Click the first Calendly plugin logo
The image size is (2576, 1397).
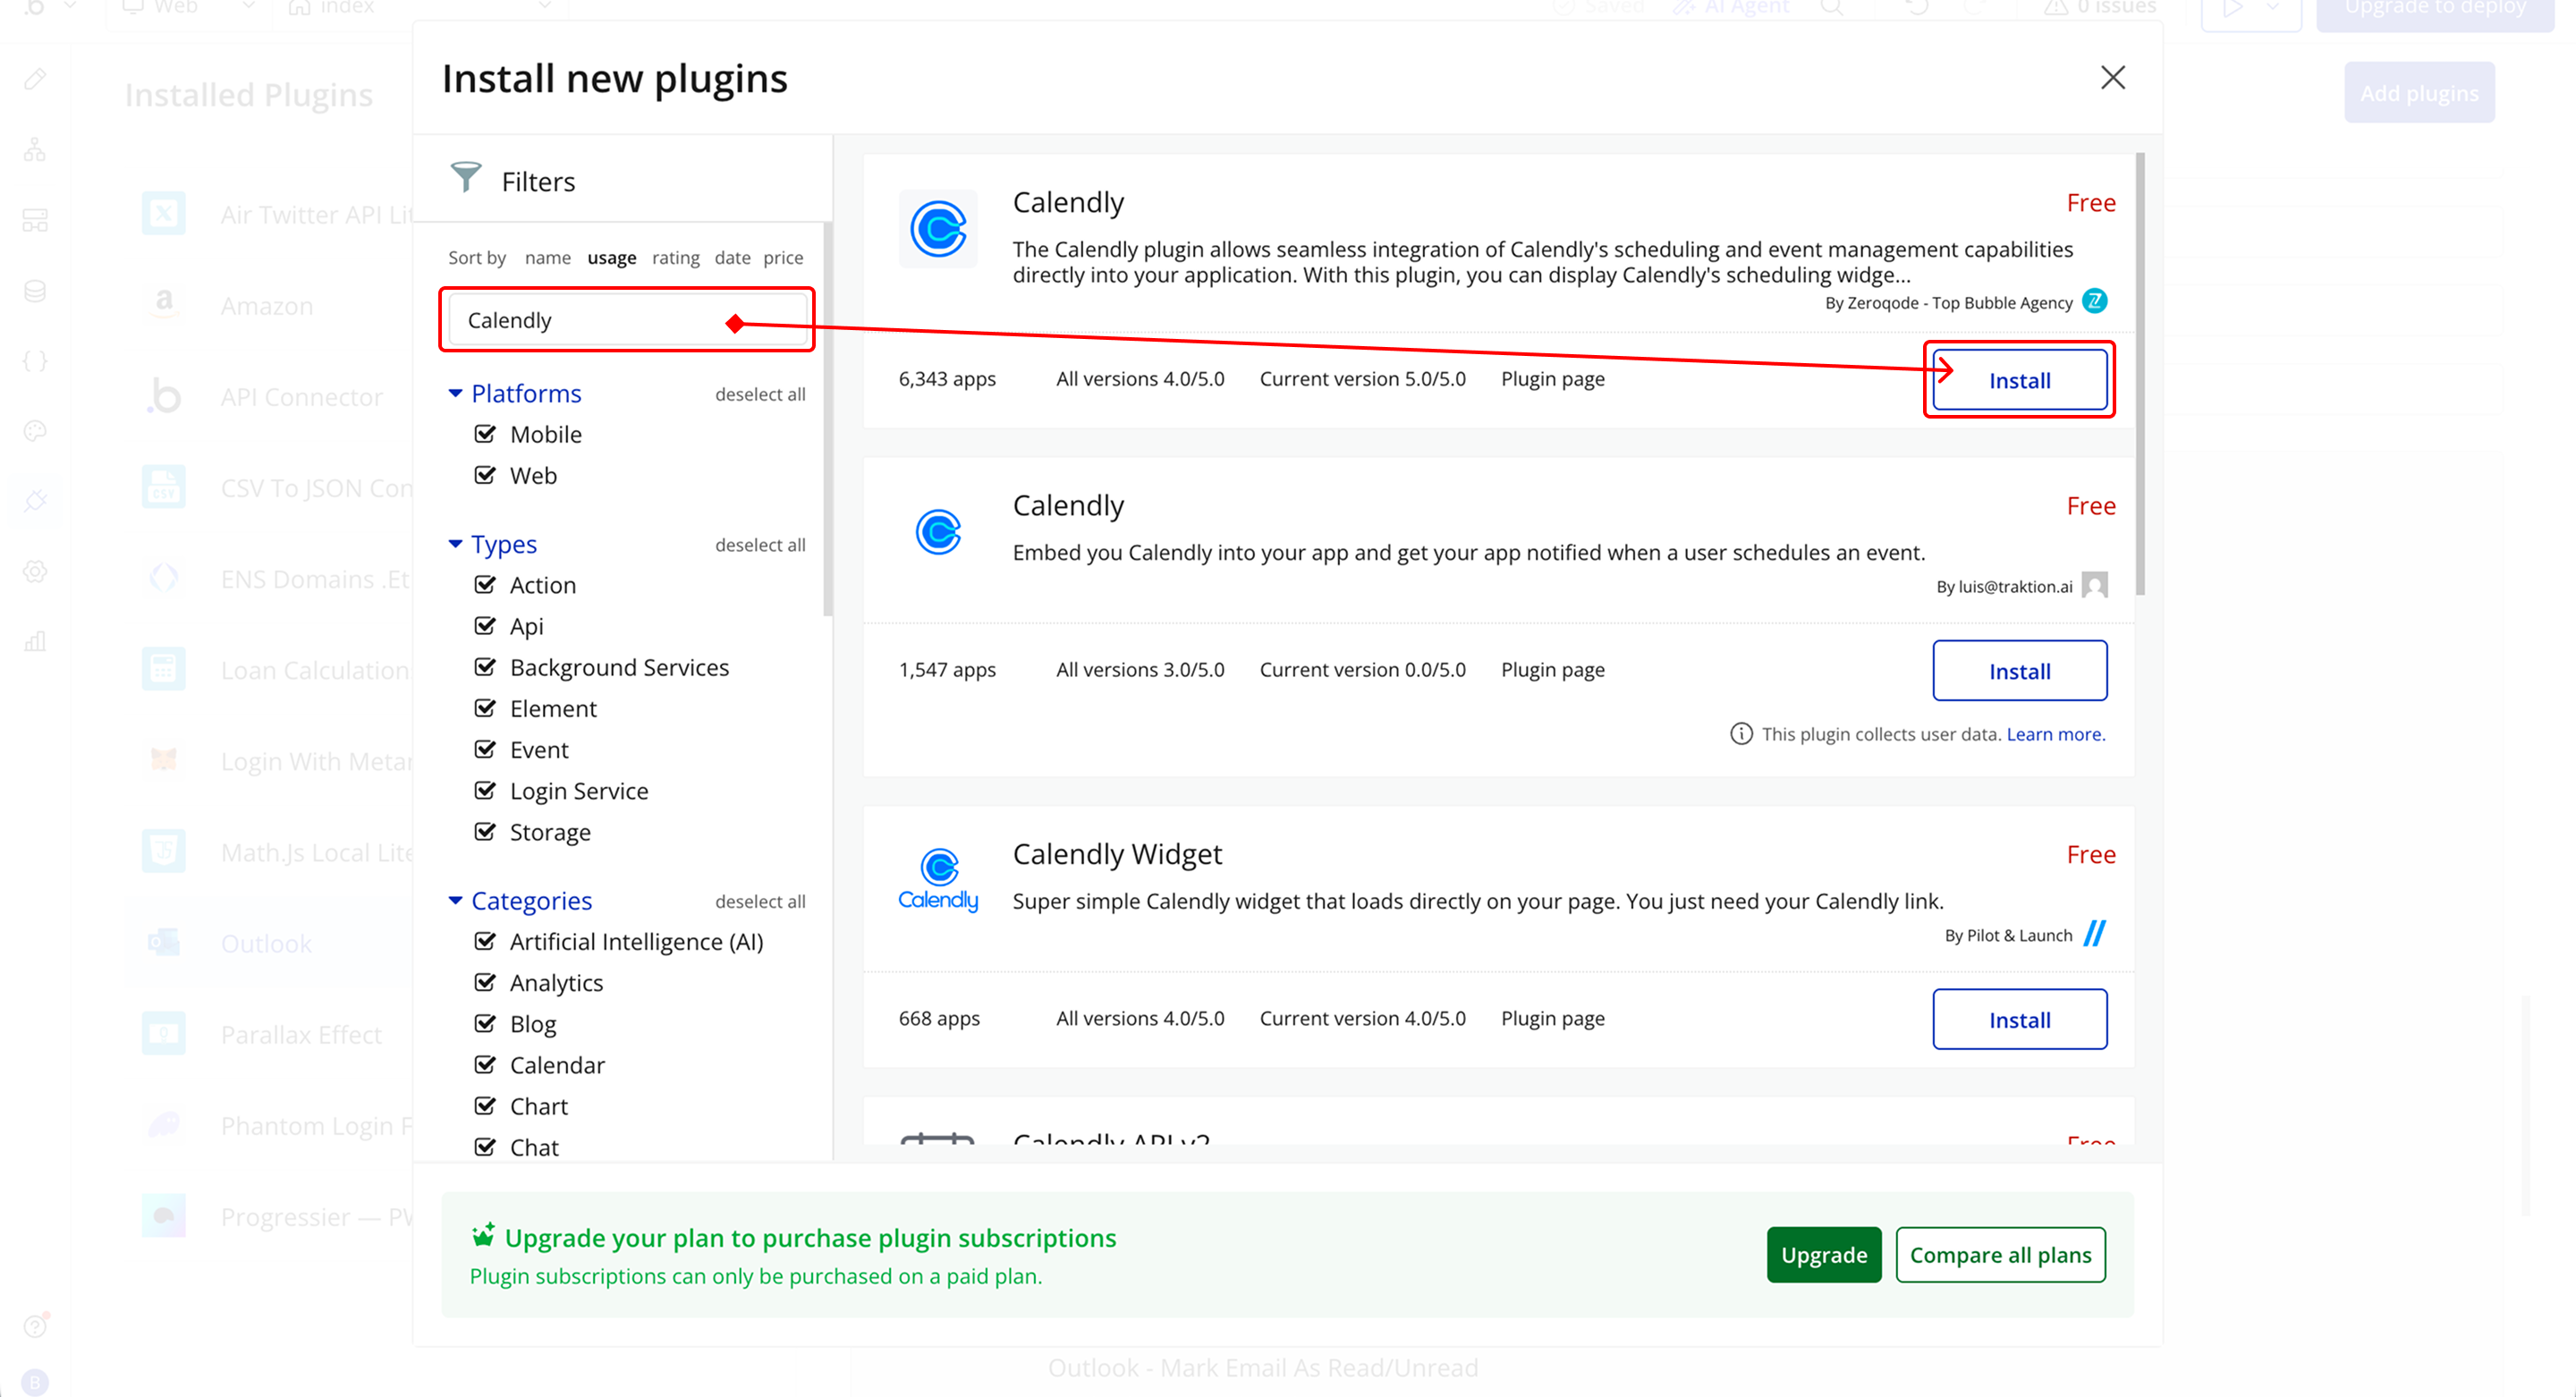[x=937, y=230]
